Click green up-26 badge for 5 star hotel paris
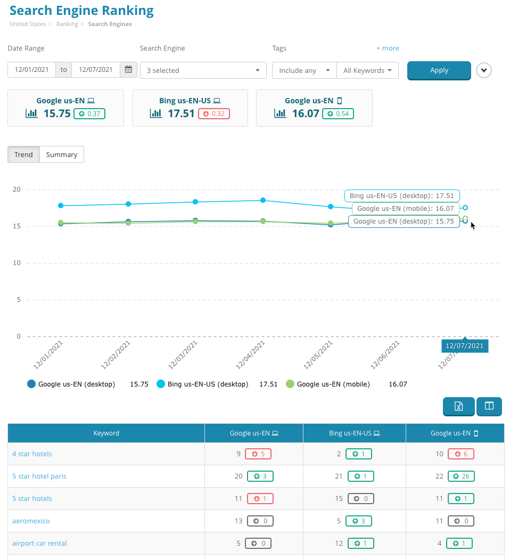 (x=461, y=476)
